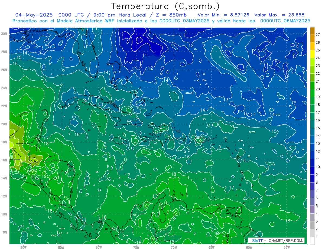Pick the white swatch below 1 on the color scale
The image size is (325, 251).
click(312, 241)
